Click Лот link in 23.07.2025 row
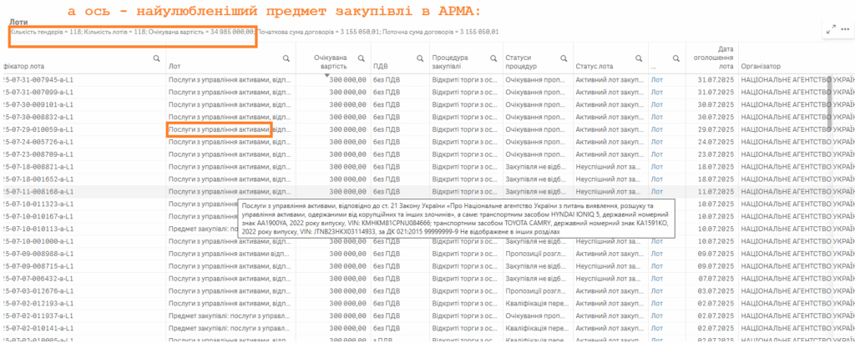The width and height of the screenshot is (855, 343). pos(657,154)
